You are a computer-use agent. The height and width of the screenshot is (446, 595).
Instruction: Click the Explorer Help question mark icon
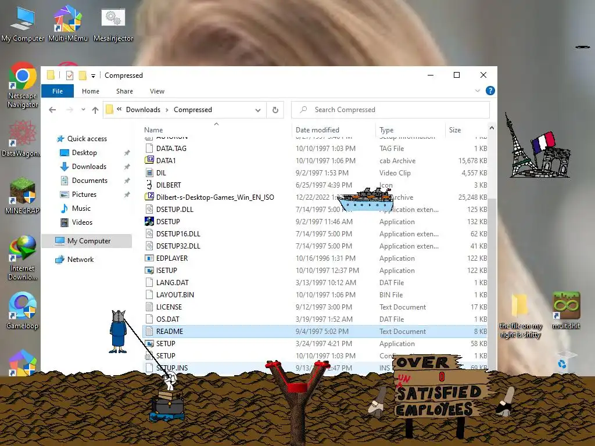point(490,91)
